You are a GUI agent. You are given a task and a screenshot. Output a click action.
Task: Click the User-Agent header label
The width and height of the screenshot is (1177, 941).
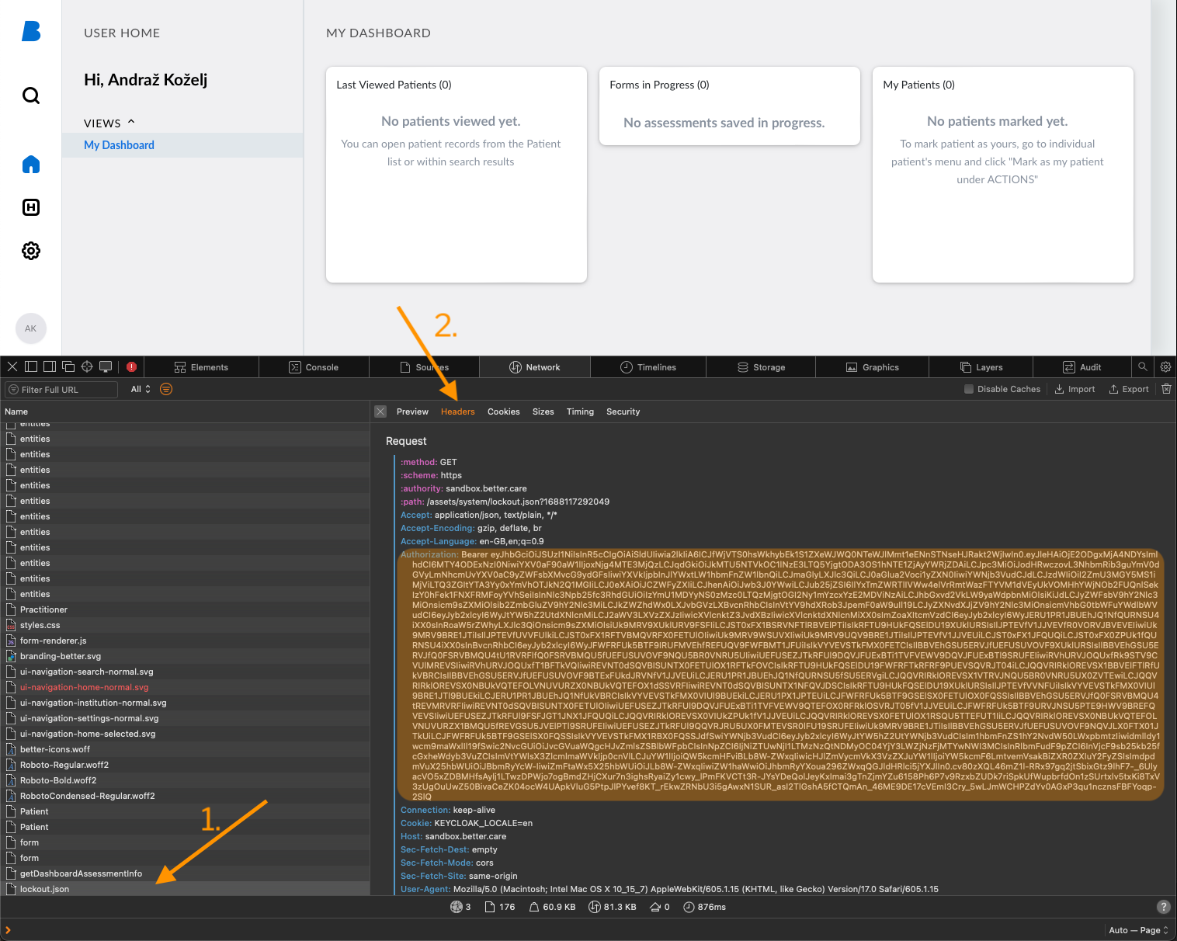click(x=425, y=889)
